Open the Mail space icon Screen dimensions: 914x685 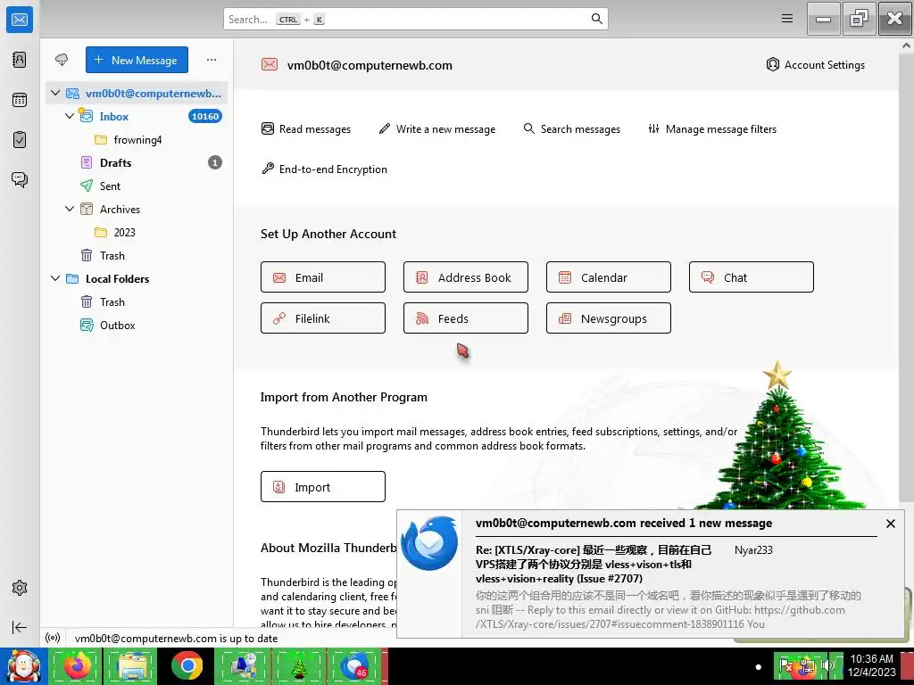click(x=20, y=20)
